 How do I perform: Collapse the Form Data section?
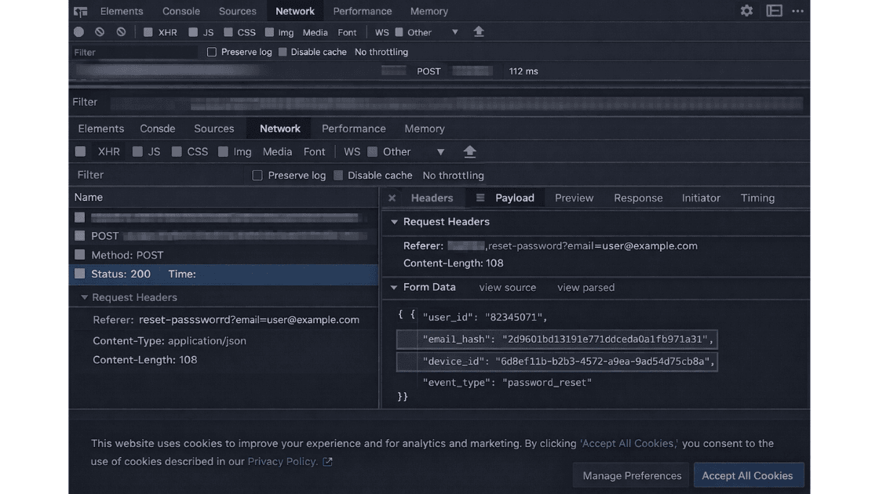click(x=394, y=288)
